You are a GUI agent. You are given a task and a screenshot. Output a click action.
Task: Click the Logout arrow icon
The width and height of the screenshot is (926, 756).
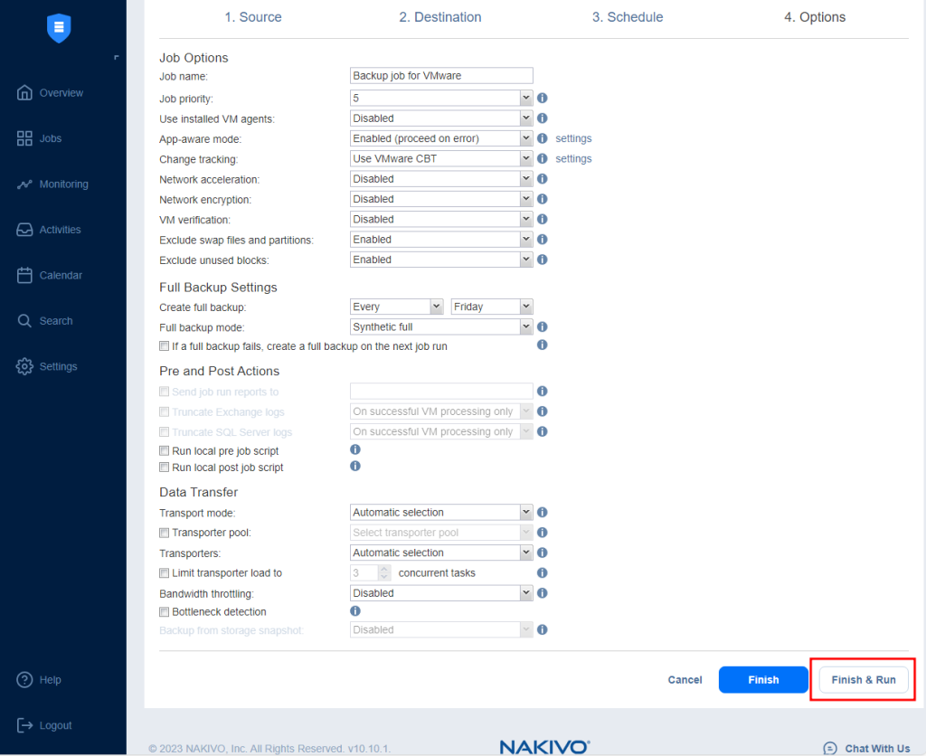[24, 725]
